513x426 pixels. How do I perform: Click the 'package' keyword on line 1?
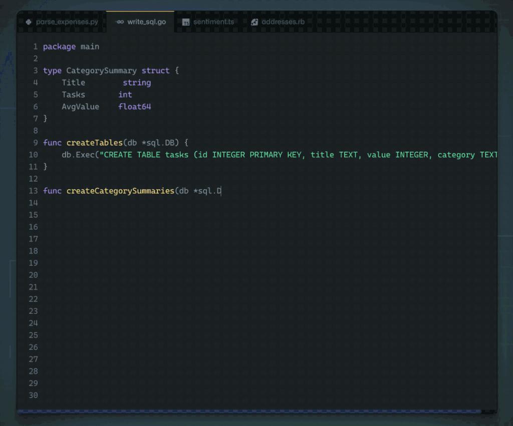pos(59,47)
